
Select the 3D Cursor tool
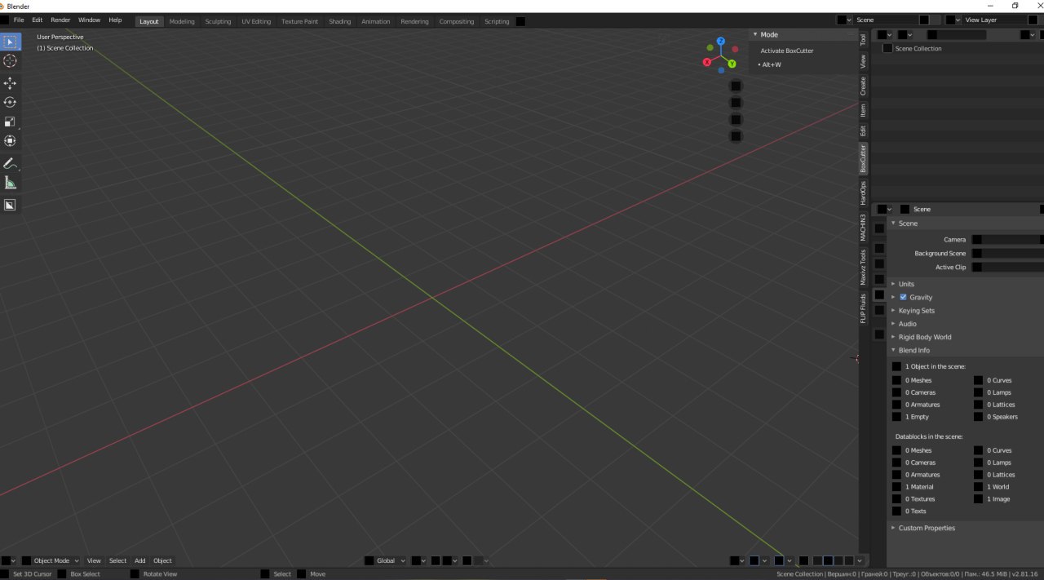tap(11, 61)
